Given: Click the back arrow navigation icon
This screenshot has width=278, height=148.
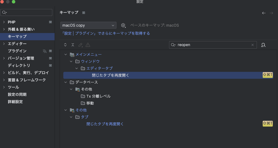Looking at the screenshot, I should pos(264,13).
